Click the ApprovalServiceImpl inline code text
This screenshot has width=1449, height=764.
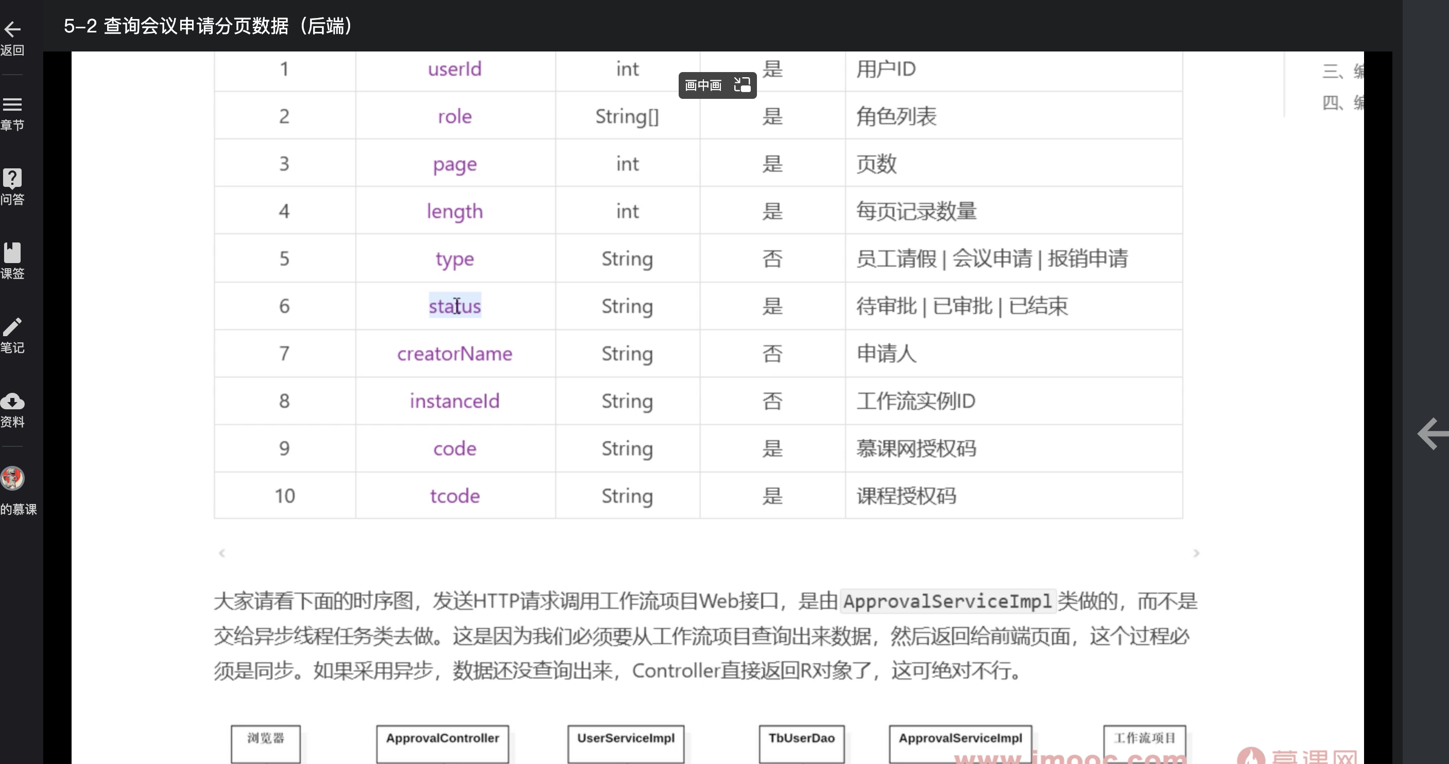(x=947, y=601)
